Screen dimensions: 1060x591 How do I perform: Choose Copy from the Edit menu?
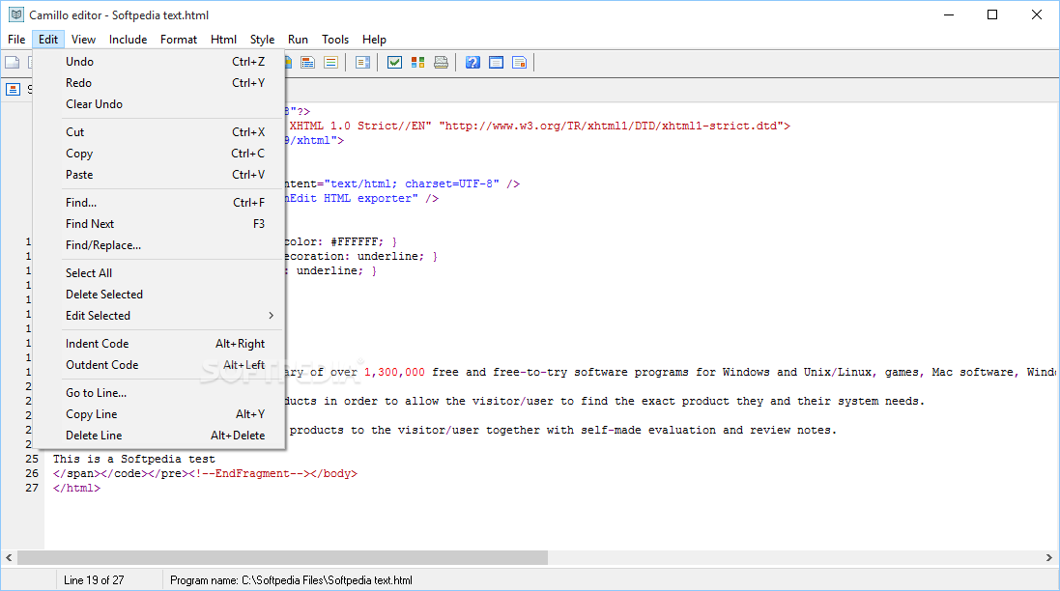158,154
